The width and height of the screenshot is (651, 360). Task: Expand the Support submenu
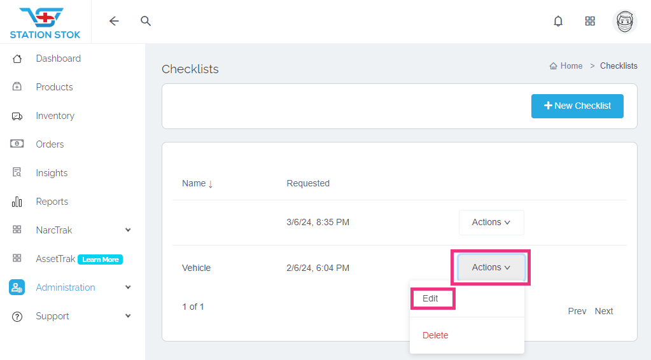pos(128,316)
